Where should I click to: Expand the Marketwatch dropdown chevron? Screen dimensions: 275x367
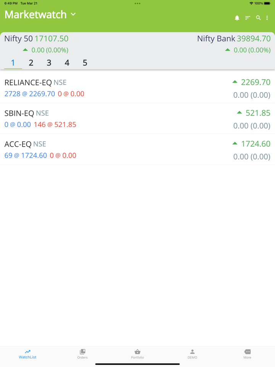[x=73, y=15]
